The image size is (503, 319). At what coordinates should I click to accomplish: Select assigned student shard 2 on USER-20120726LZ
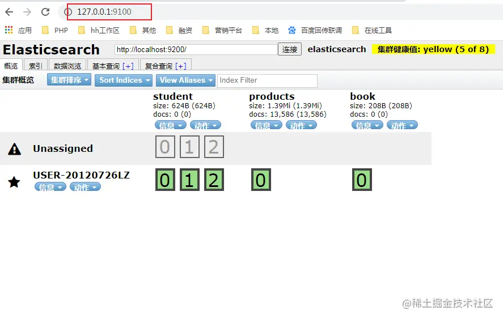point(214,180)
